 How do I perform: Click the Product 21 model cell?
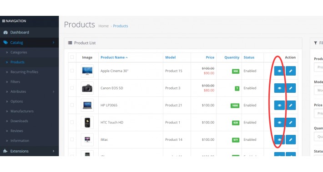tap(174, 105)
